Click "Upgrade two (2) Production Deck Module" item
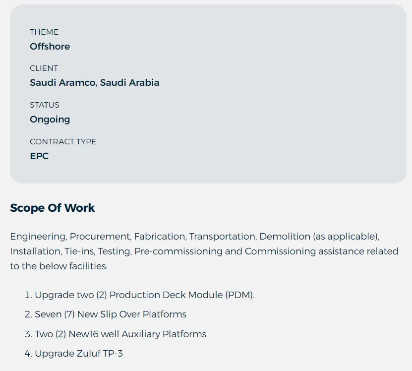 (x=129, y=295)
